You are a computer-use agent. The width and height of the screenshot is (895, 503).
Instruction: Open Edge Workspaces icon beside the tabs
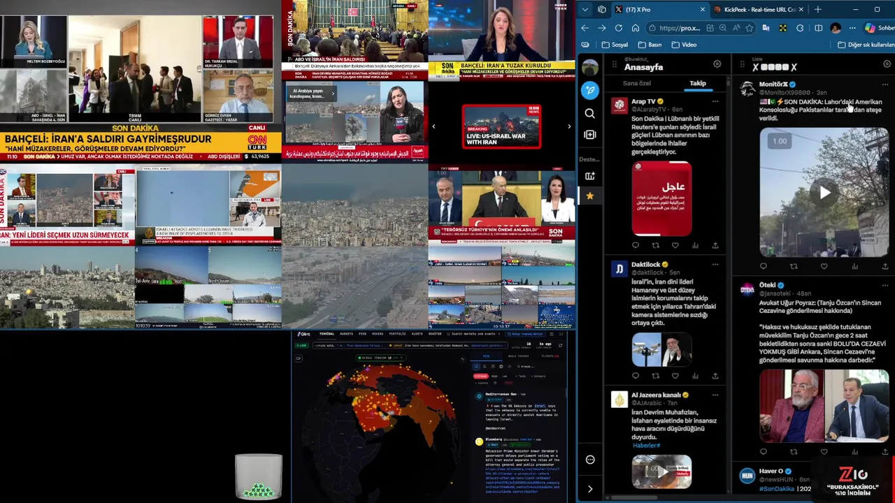(601, 10)
